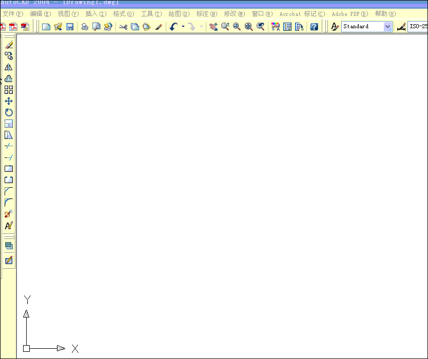Click the Plot printer icon

tap(85, 27)
